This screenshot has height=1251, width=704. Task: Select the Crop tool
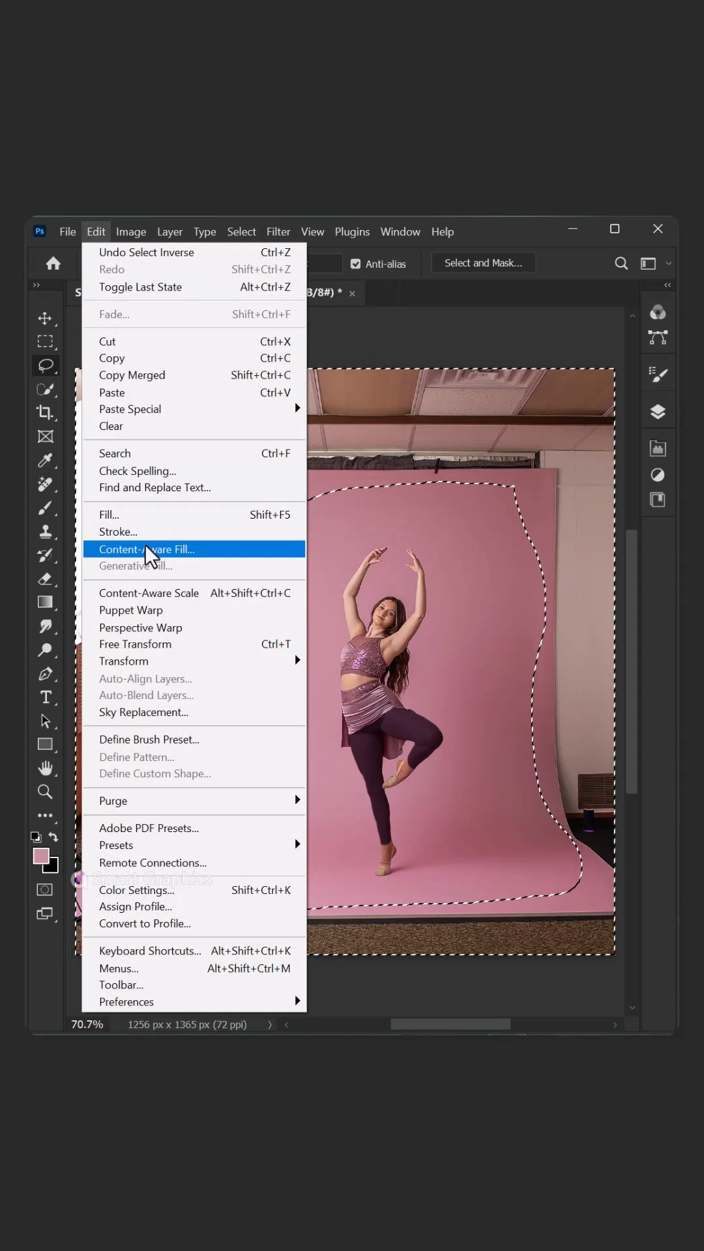[45, 412]
